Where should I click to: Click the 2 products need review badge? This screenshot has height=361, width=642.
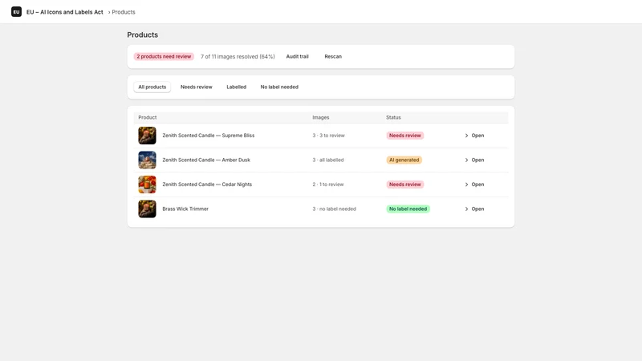click(x=164, y=56)
